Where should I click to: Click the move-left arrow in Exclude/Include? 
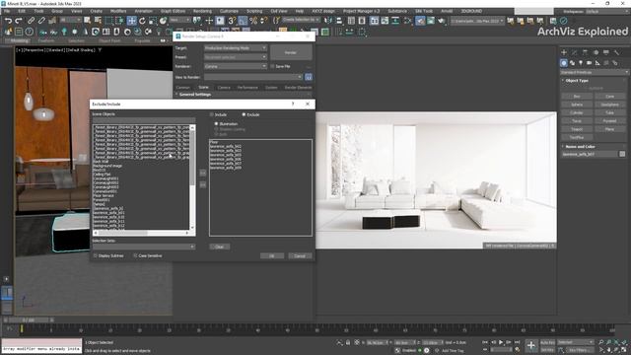(x=203, y=184)
